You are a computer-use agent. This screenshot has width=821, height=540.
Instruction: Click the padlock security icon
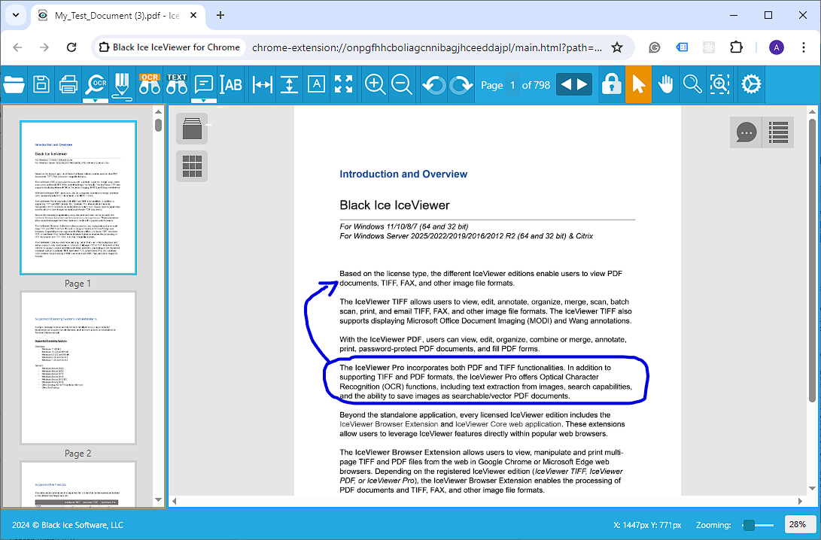click(x=611, y=83)
